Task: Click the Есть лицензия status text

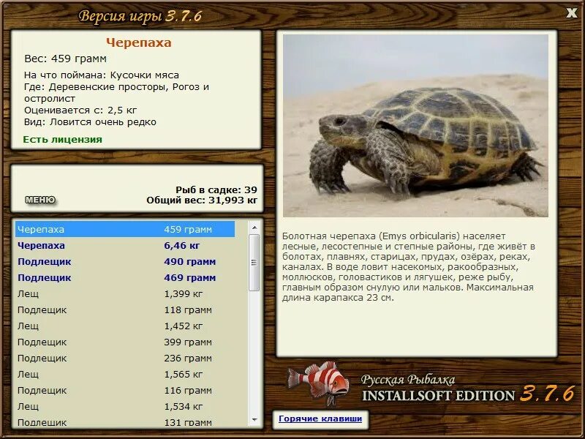Action: coord(63,140)
